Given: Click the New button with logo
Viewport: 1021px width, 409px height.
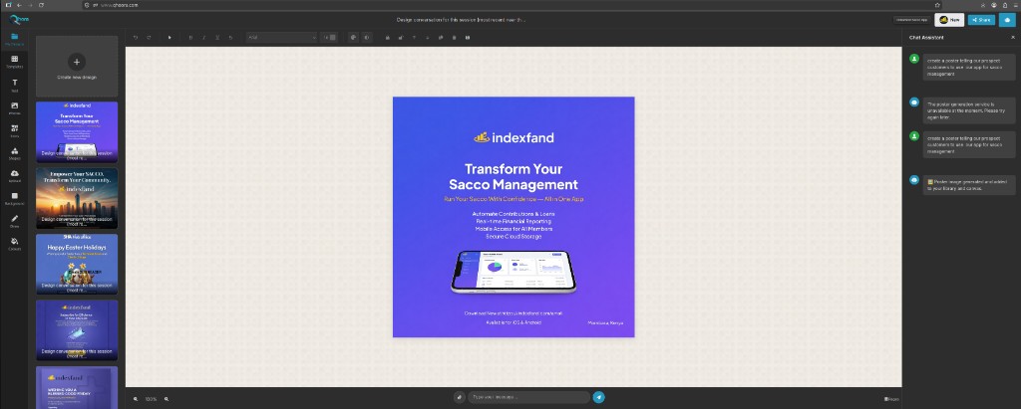Looking at the screenshot, I should pos(949,20).
